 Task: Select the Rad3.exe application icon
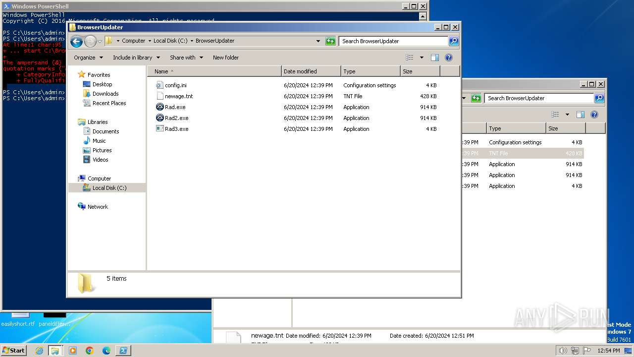point(159,129)
